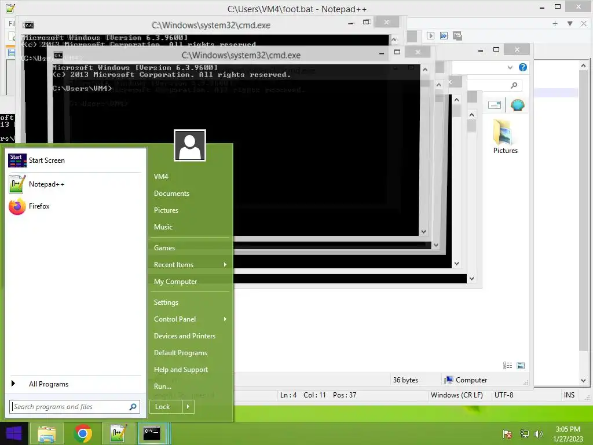Open the Notepad++ tab list dropdown triangle
593x445 pixels.
(570, 23)
